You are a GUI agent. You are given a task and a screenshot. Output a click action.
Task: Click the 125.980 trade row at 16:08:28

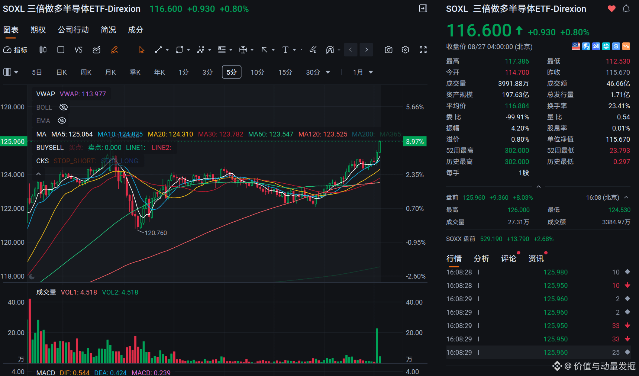[x=538, y=272]
